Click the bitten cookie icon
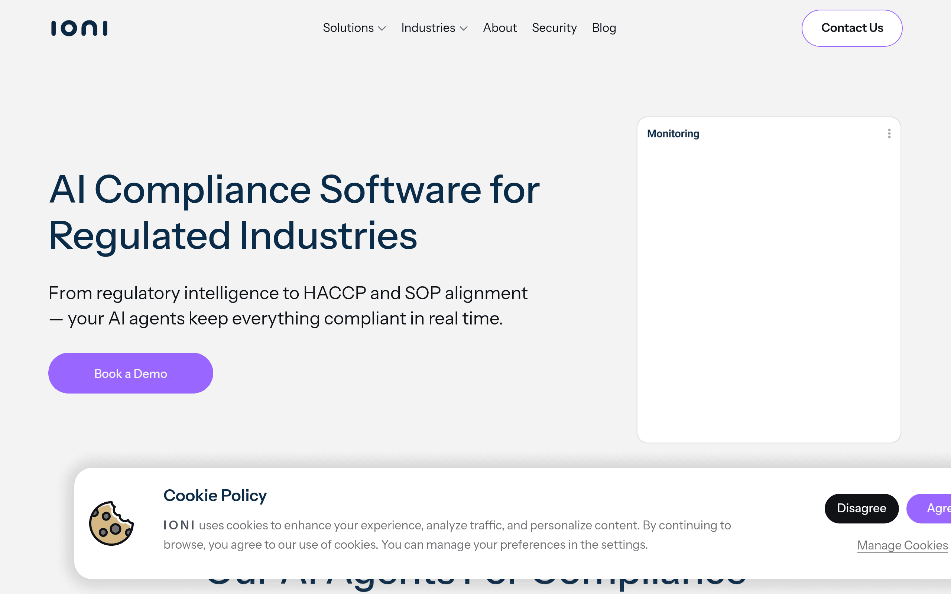 point(111,523)
